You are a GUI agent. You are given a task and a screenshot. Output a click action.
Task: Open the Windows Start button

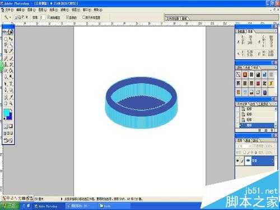click(x=10, y=206)
